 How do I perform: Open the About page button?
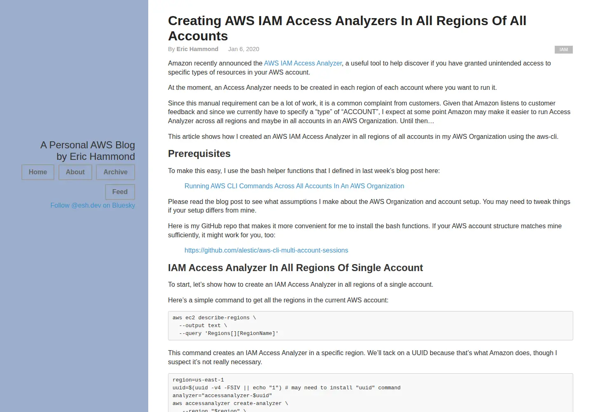point(75,172)
